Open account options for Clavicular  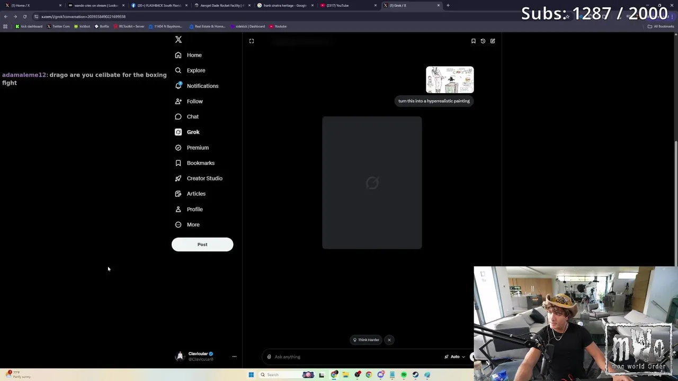click(x=234, y=357)
